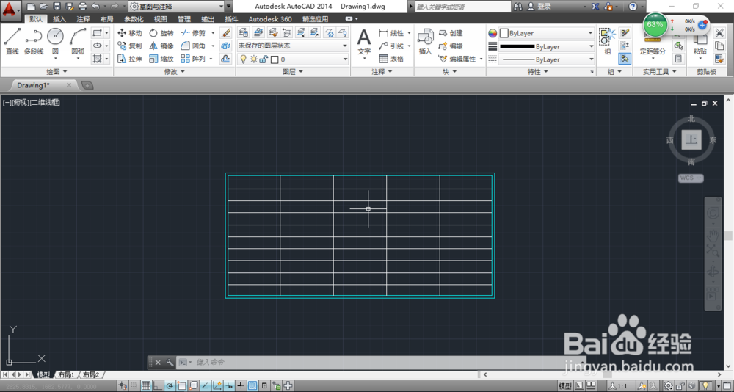This screenshot has width=734, height=392.
Task: Open the ByLayer linetype dropdown
Action: pyautogui.click(x=547, y=59)
